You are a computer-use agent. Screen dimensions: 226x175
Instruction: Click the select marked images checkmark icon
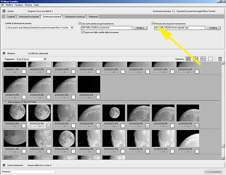pyautogui.click(x=195, y=59)
